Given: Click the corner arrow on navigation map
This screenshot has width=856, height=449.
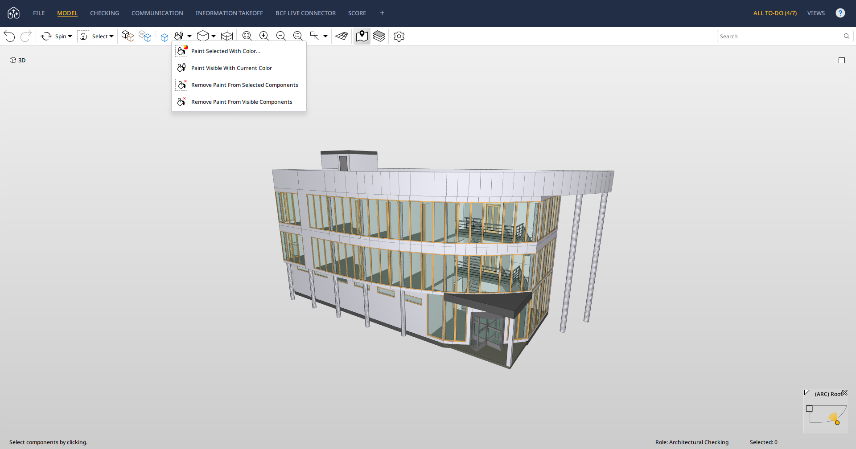Looking at the screenshot, I should [807, 392].
